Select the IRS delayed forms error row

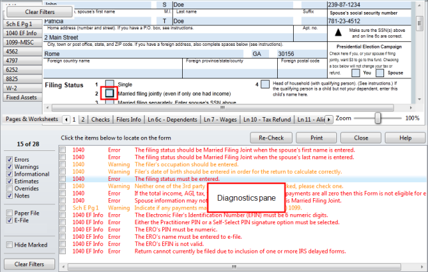(x=243, y=251)
